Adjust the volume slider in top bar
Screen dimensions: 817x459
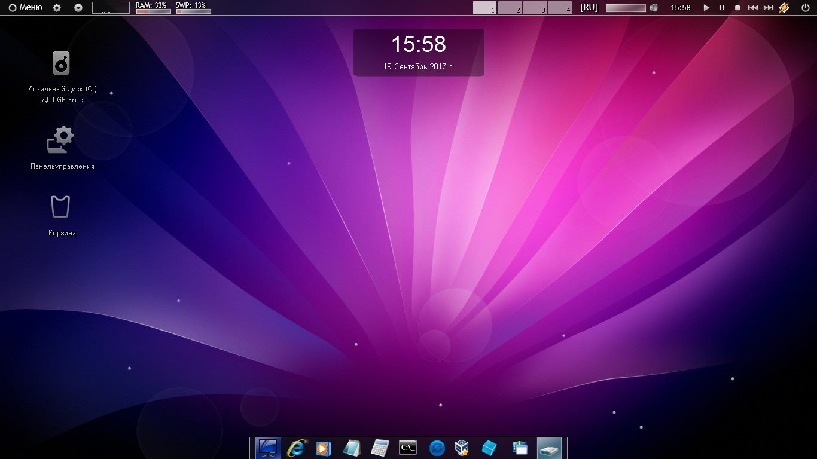626,8
